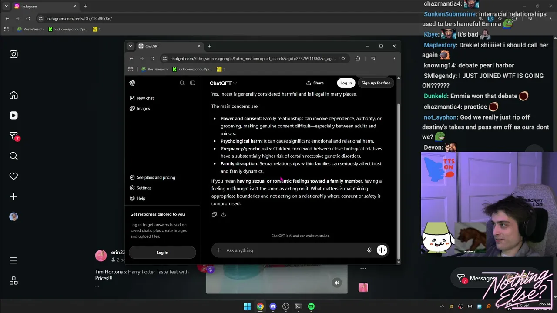Reload the Instagram page
Image resolution: width=557 pixels, height=313 pixels.
point(28,19)
